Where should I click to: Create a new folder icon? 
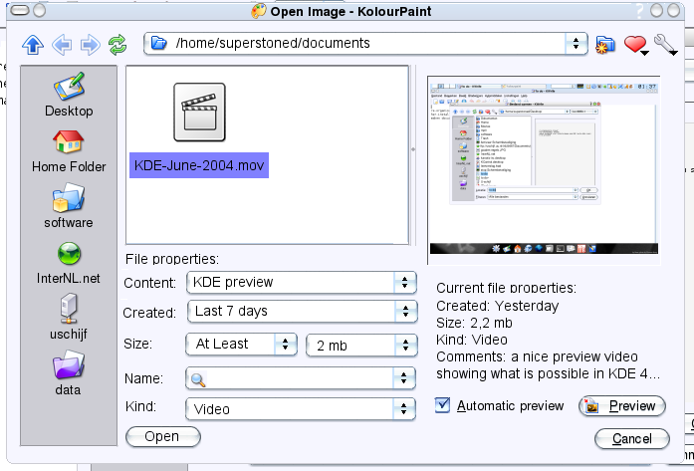[x=605, y=44]
